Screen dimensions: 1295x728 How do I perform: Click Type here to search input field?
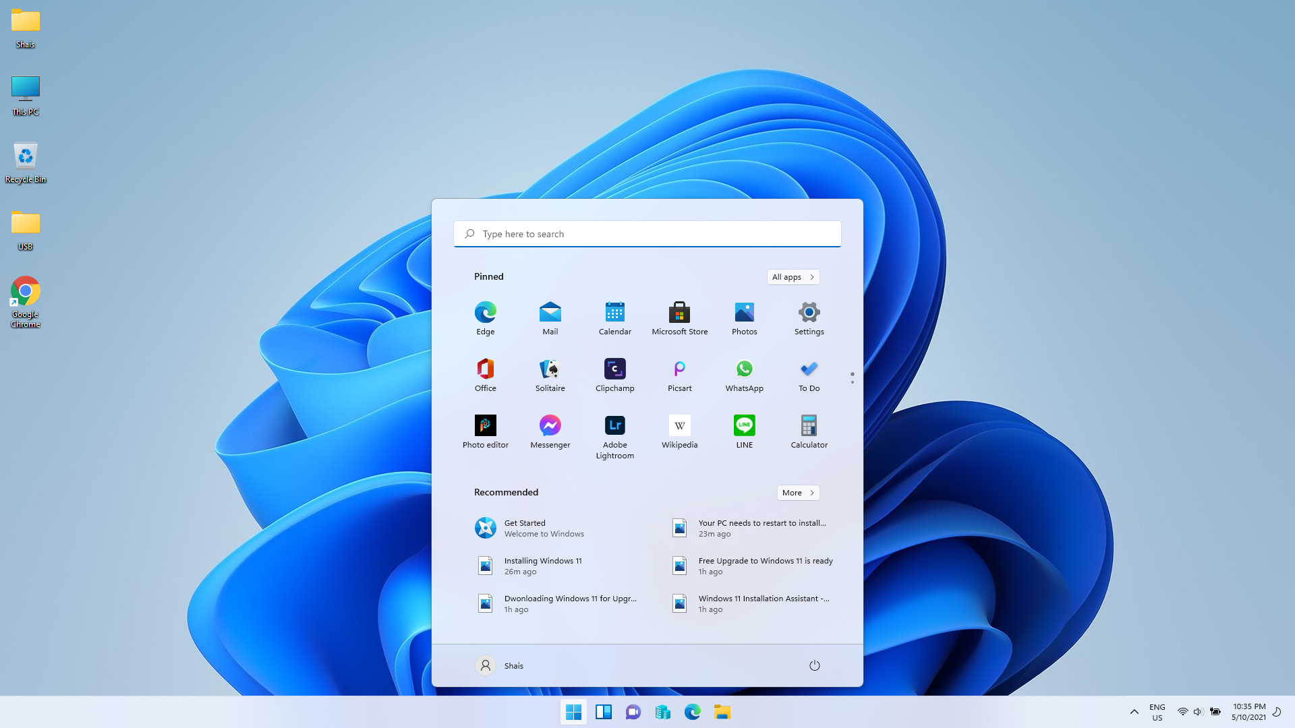click(x=647, y=233)
